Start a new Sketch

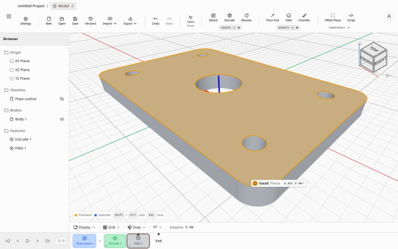pyautogui.click(x=213, y=17)
